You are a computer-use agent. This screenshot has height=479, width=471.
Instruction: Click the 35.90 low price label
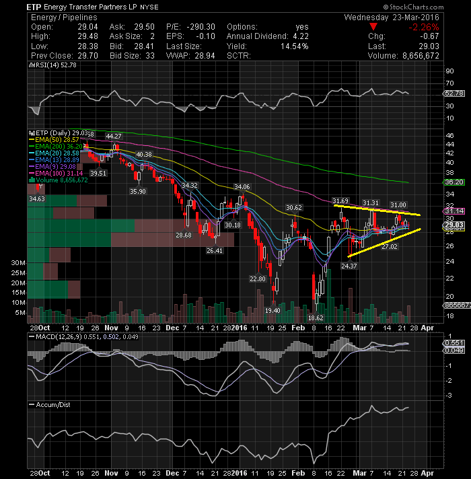point(138,191)
